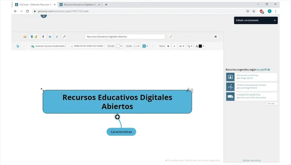This screenshot has height=165, width=291.
Task: Click the magnifier zoom icon
Action: coord(64,37)
